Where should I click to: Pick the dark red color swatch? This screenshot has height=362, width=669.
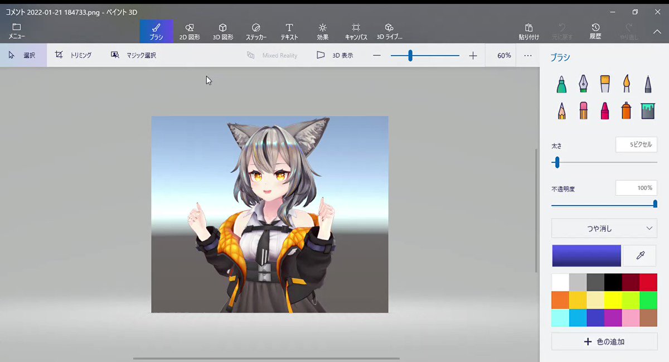631,282
